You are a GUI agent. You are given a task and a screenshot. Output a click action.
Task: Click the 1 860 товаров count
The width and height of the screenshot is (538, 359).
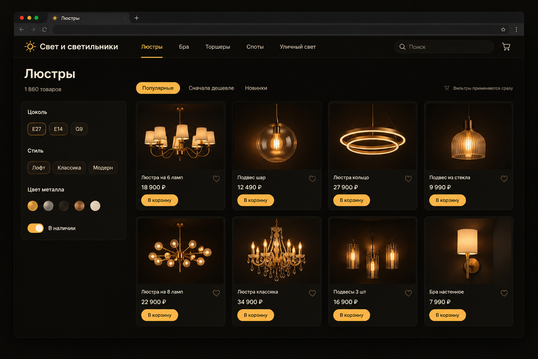[x=43, y=89]
